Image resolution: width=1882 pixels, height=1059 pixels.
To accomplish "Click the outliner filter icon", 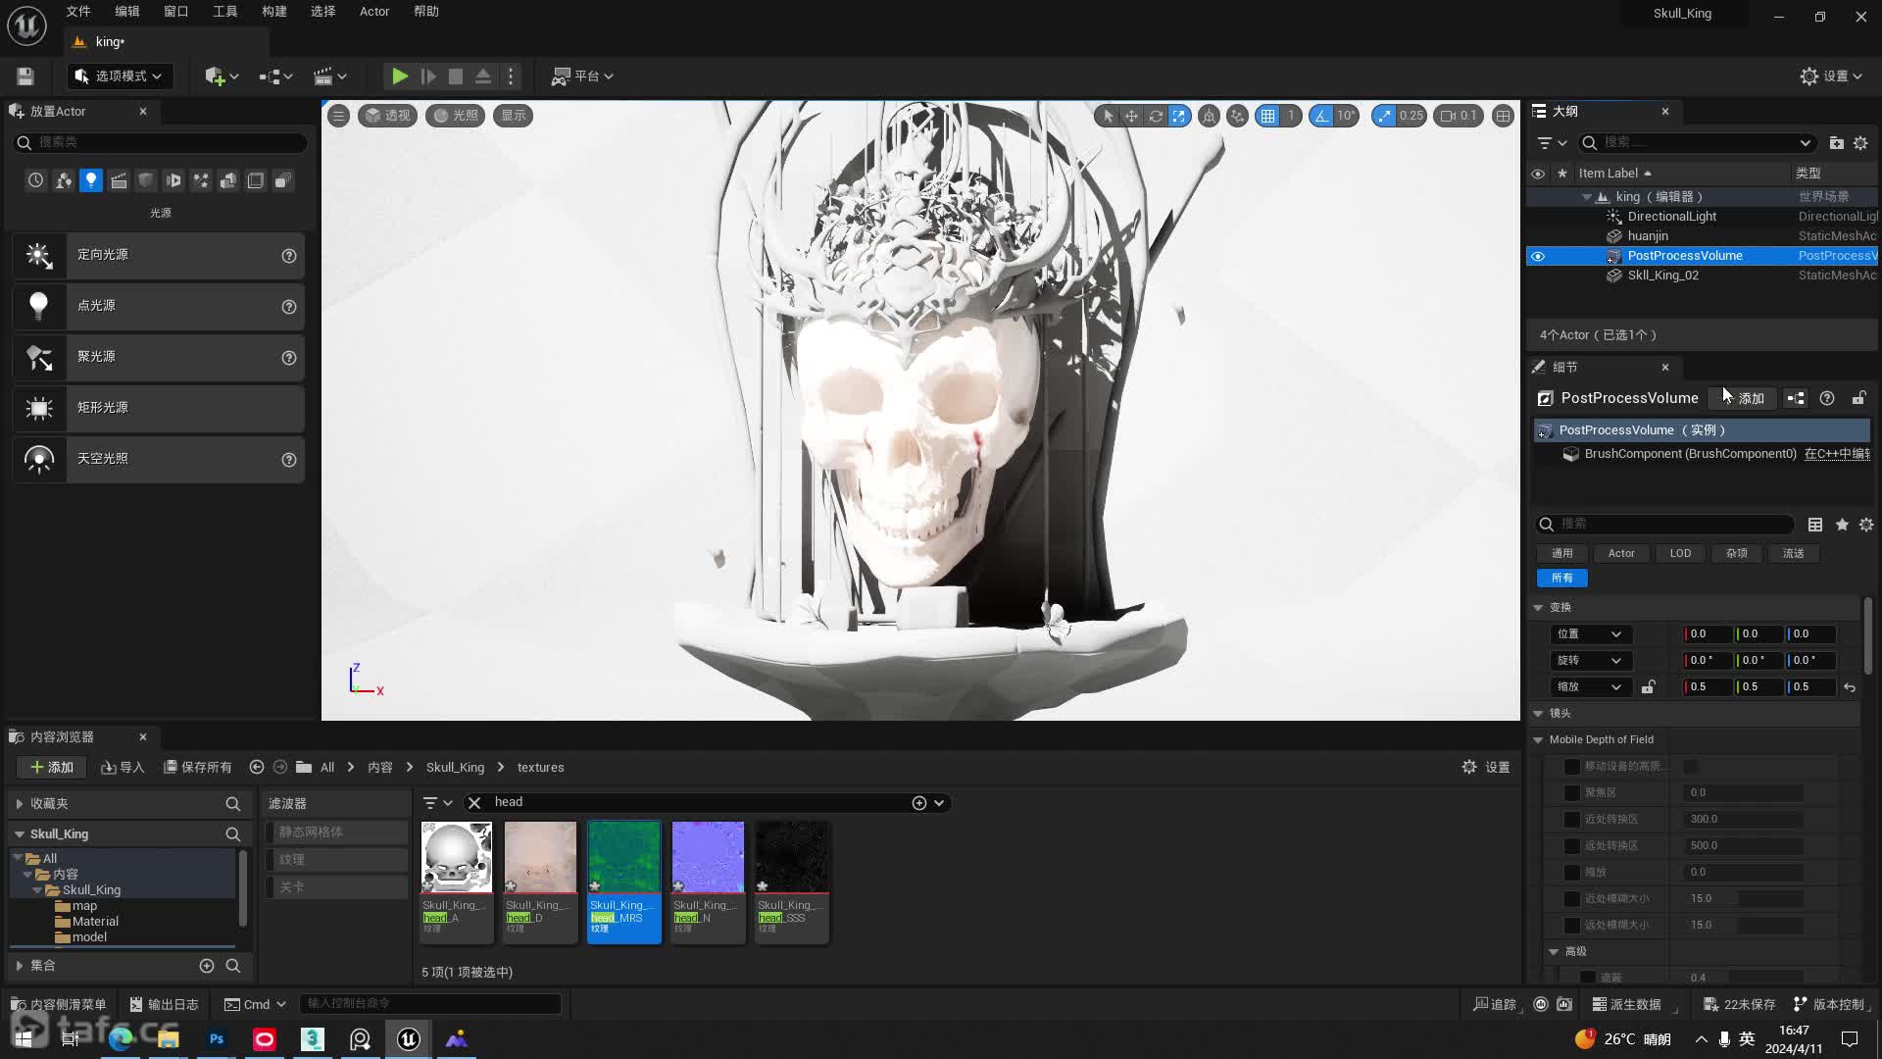I will (1551, 143).
